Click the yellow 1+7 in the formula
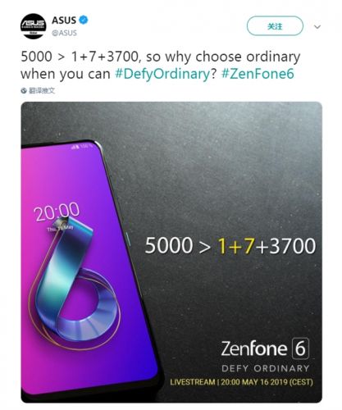The image size is (342, 410). [236, 245]
